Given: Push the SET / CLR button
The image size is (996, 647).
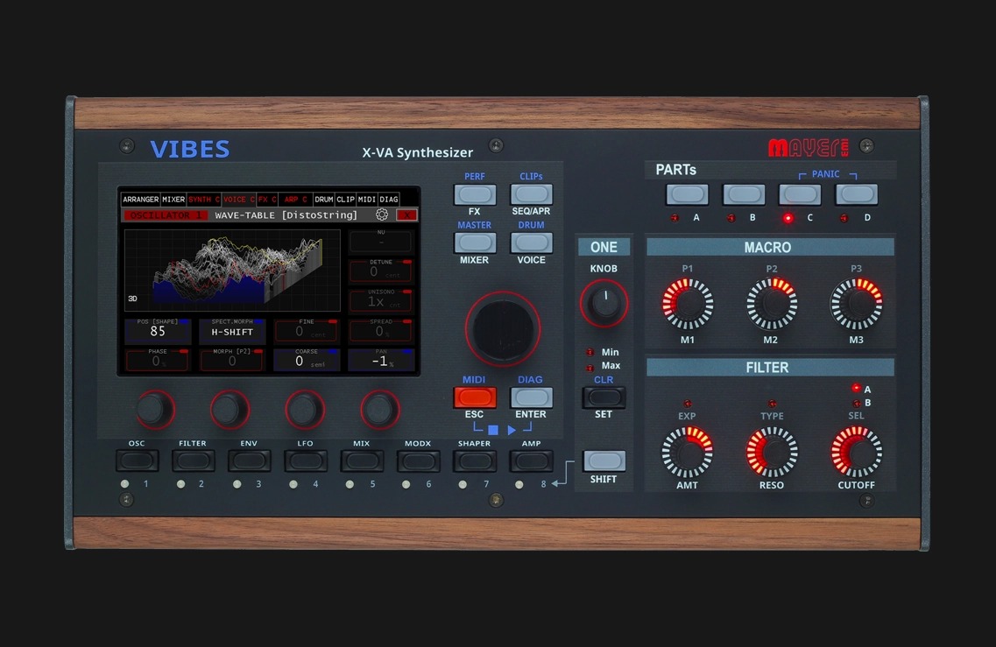Looking at the screenshot, I should coord(604,397).
